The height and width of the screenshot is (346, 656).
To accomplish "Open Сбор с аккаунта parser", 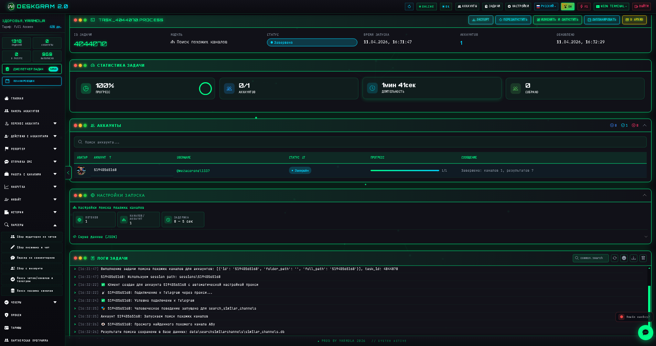I will (32, 268).
